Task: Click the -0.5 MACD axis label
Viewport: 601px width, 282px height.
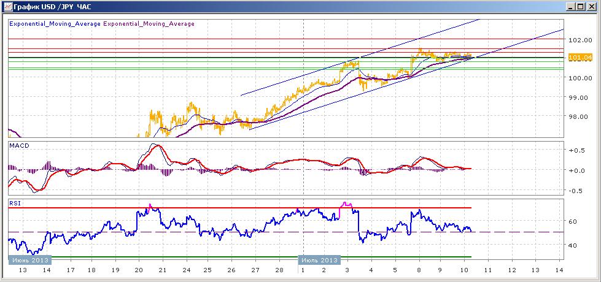Action: click(576, 191)
